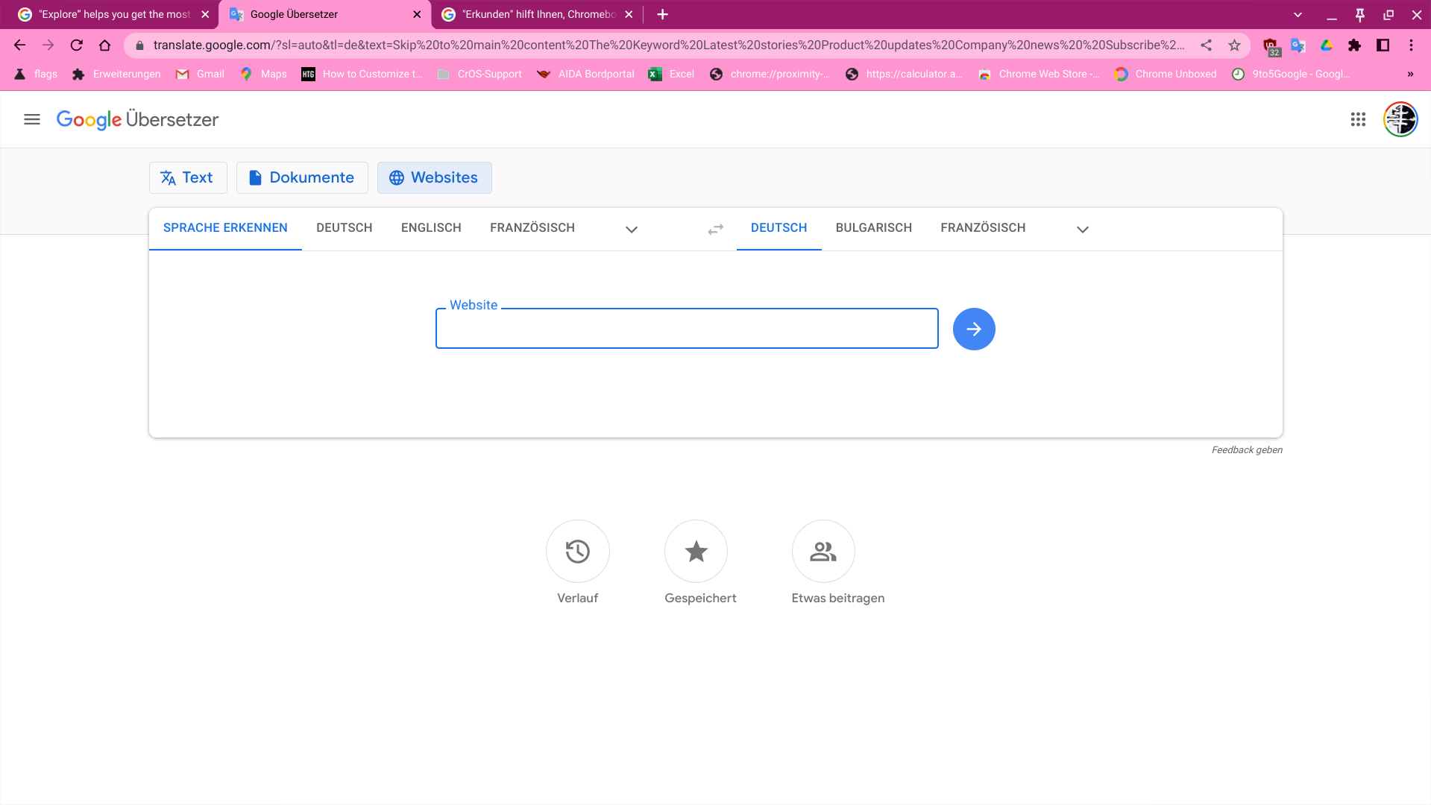Open Etwas beitragen contribute icon
Viewport: 1431px width, 805px height.
coord(823,552)
